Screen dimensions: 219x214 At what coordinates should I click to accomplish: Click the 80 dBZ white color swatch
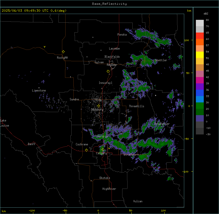200,23
